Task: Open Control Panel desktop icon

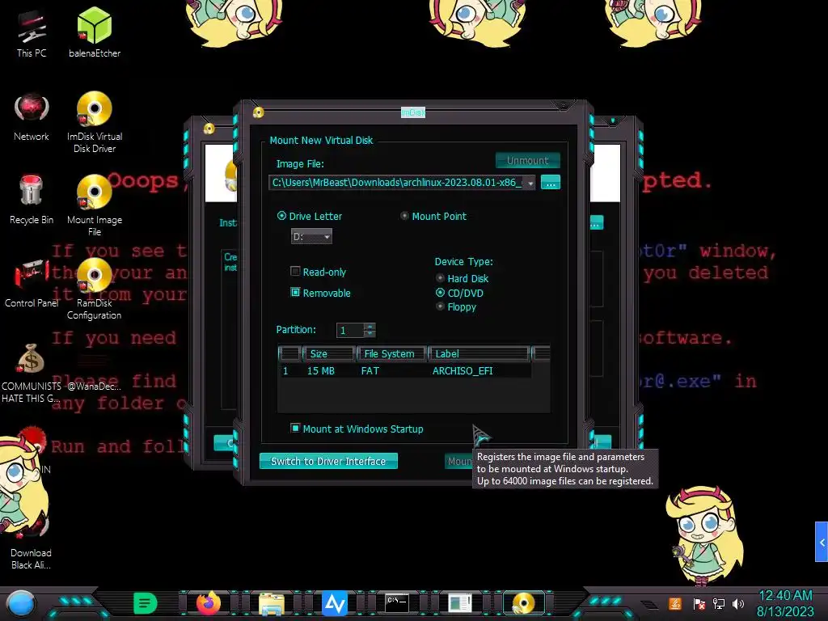Action: [32, 284]
